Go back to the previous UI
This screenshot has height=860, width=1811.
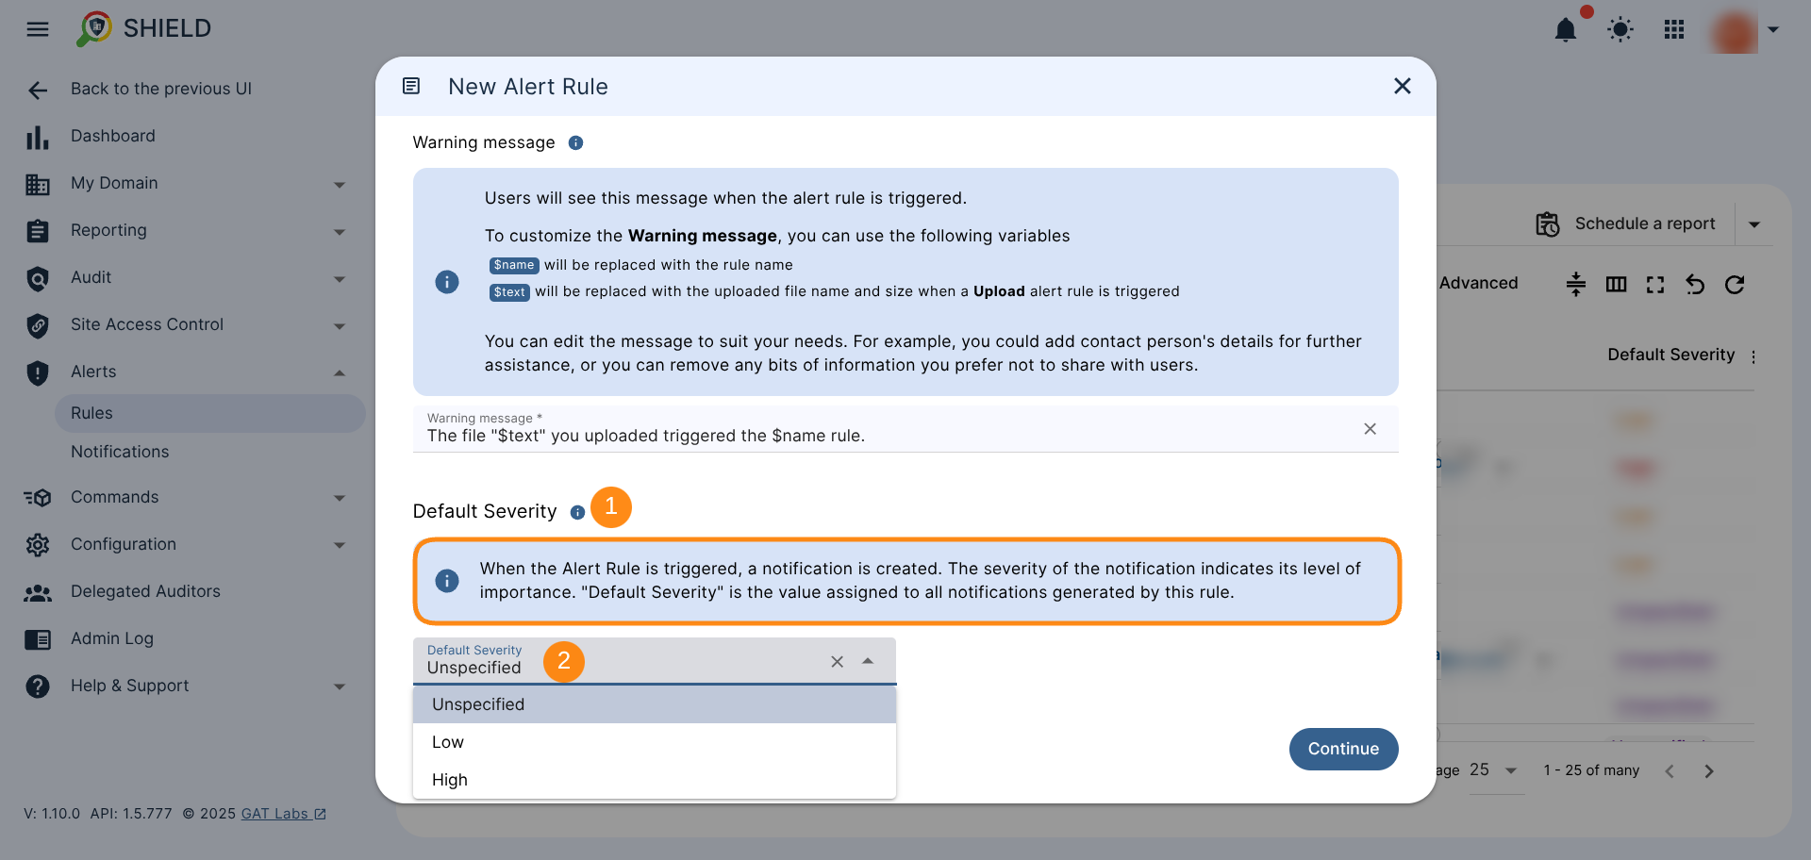tap(161, 89)
